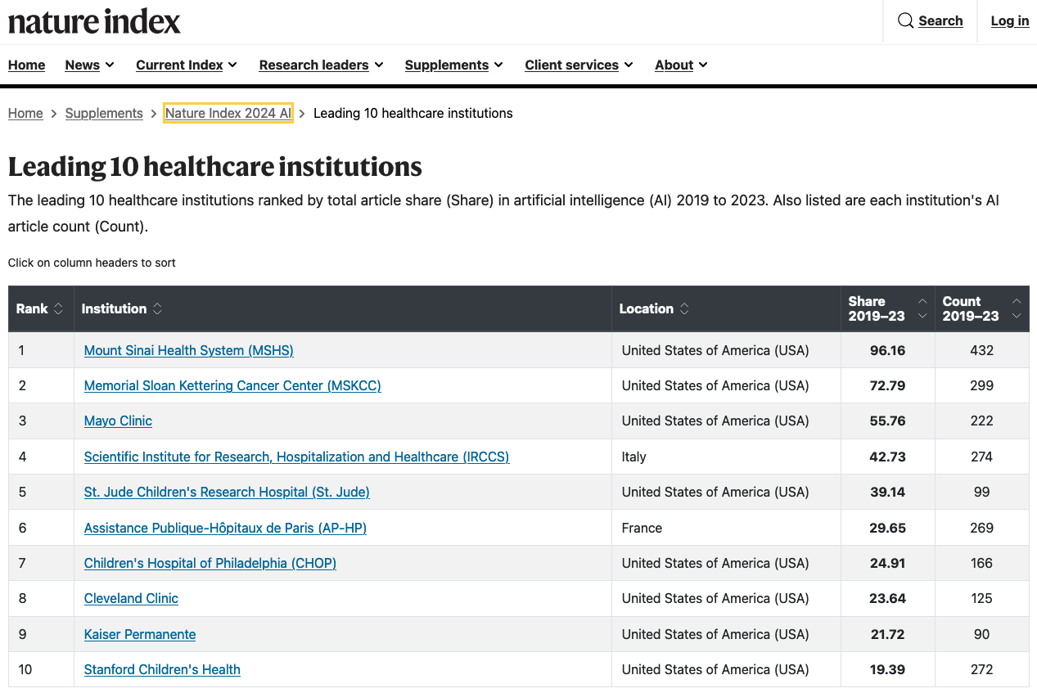
Task: Open the Mayo Clinic institution page
Action: (117, 421)
